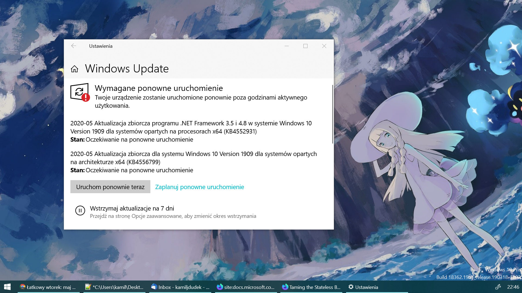Click the Settings window vertical scrollbar
522x293 pixels.
coord(332,114)
